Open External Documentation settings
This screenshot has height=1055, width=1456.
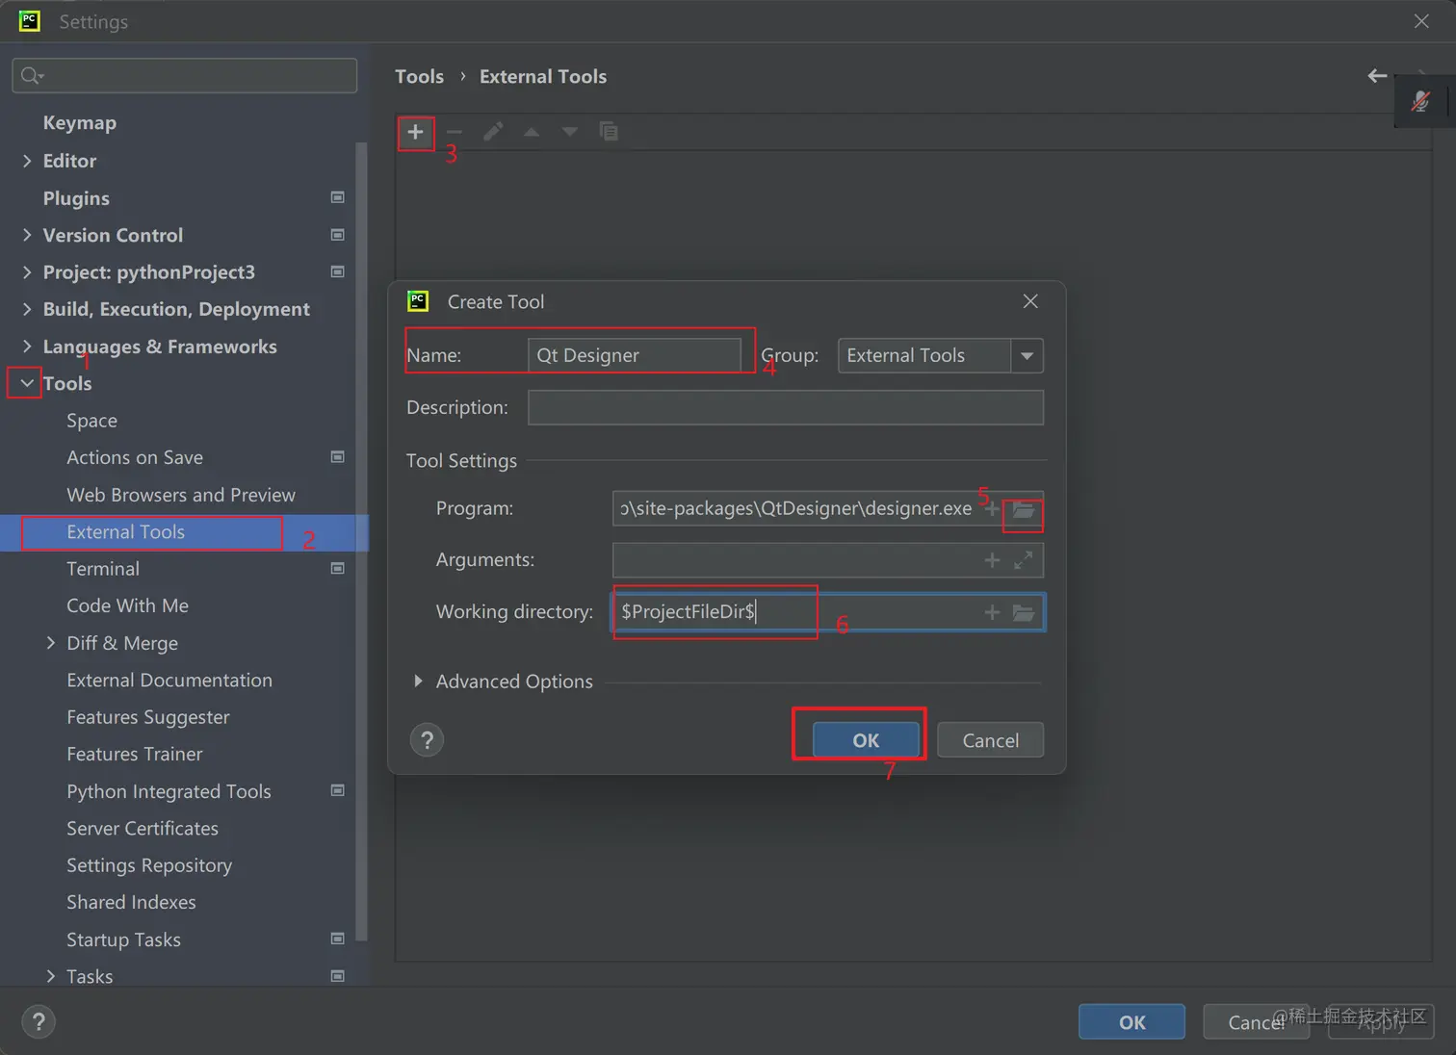(x=169, y=681)
